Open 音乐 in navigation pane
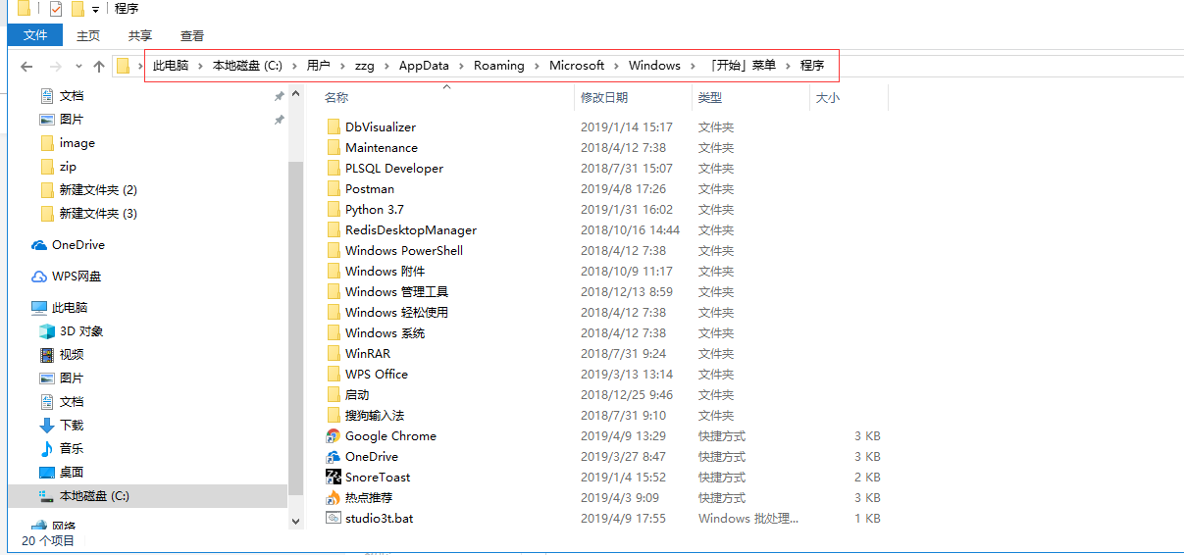This screenshot has height=555, width=1184. (72, 449)
